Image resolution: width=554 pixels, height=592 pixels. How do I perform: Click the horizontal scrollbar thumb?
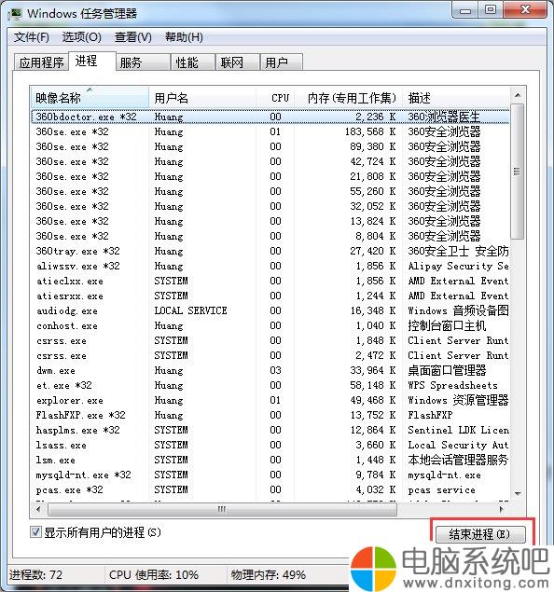[x=222, y=509]
